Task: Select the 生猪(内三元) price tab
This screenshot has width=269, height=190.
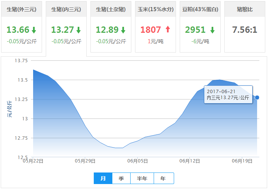Action: click(66, 9)
